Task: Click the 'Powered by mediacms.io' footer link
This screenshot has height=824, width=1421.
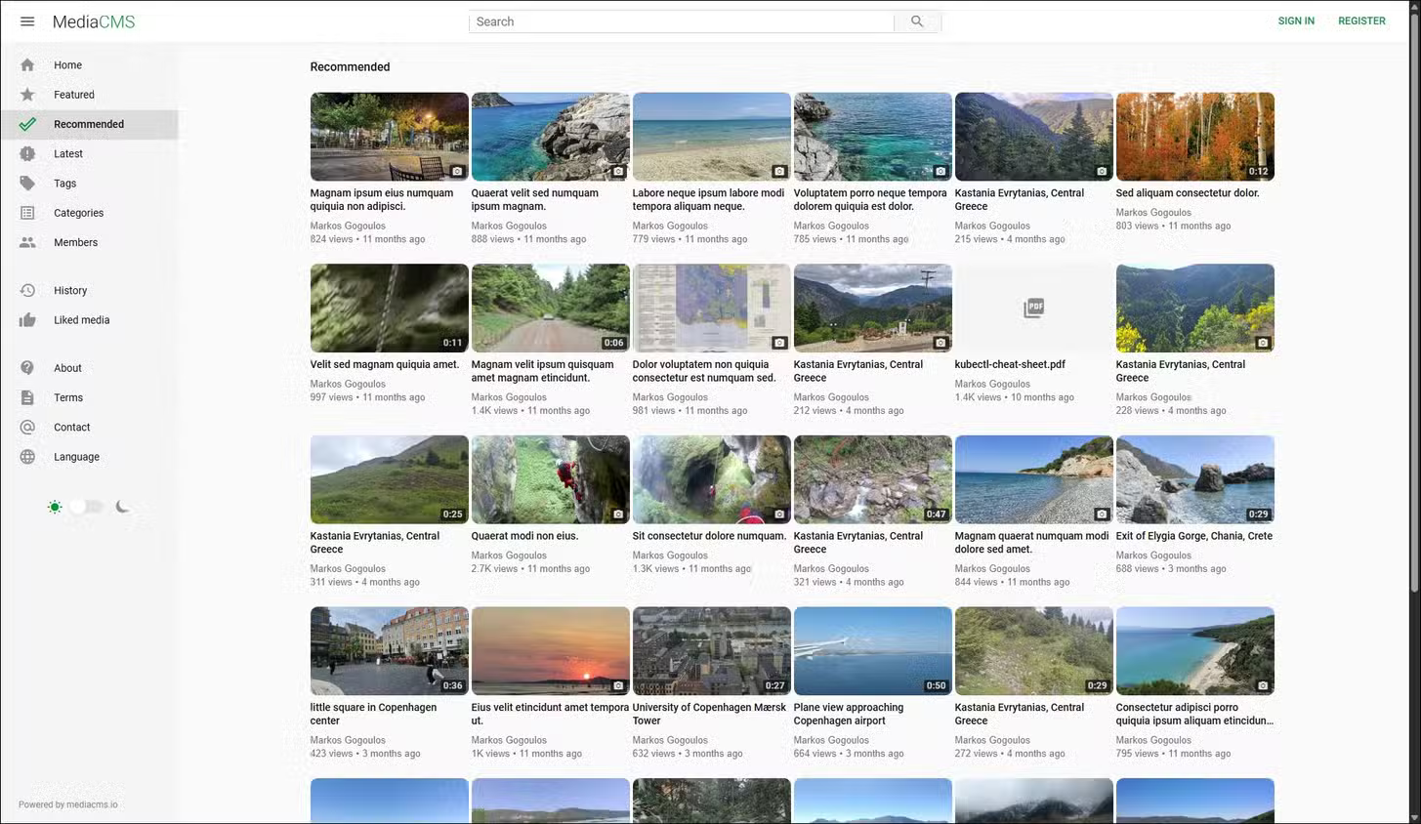Action: pos(67,804)
